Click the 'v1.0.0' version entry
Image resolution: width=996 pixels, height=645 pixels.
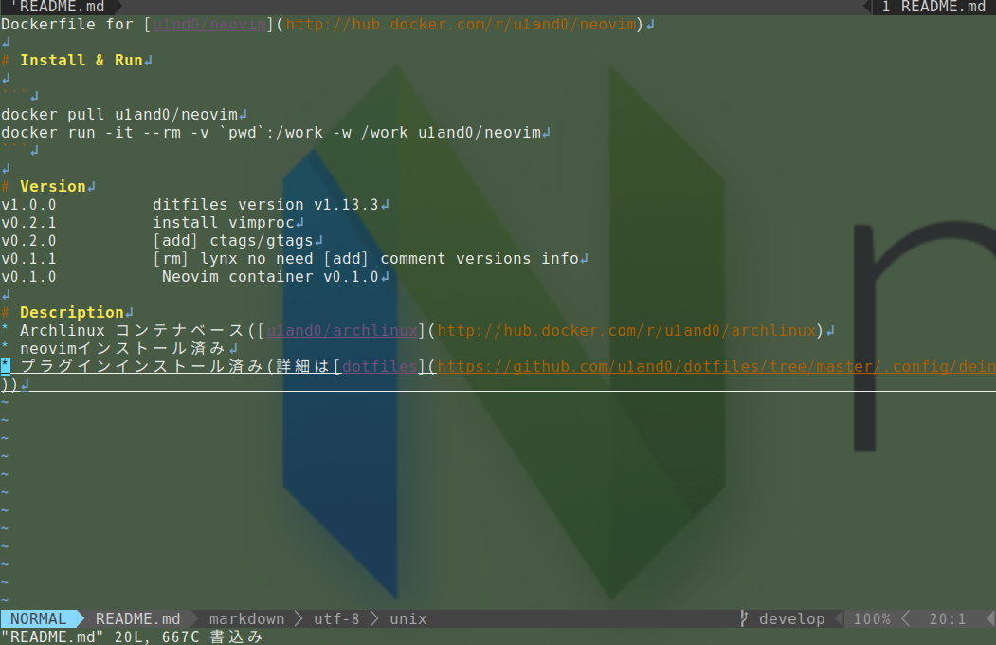point(28,205)
